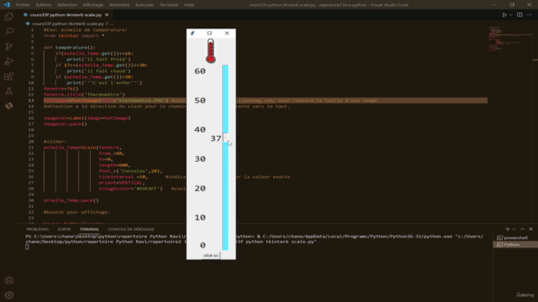Click the temperature slider handle at 37

pos(225,138)
